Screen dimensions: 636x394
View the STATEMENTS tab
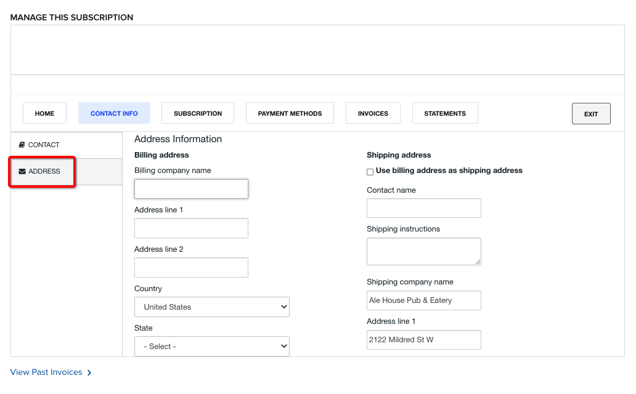pyautogui.click(x=445, y=113)
